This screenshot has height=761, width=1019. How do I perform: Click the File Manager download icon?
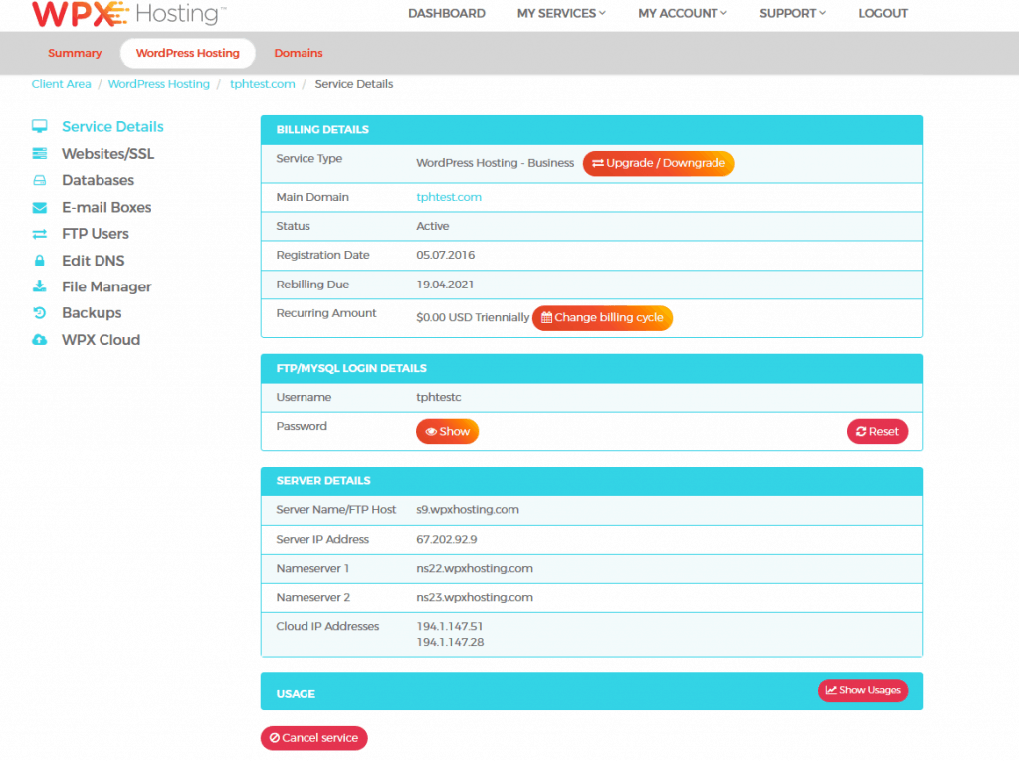(40, 286)
